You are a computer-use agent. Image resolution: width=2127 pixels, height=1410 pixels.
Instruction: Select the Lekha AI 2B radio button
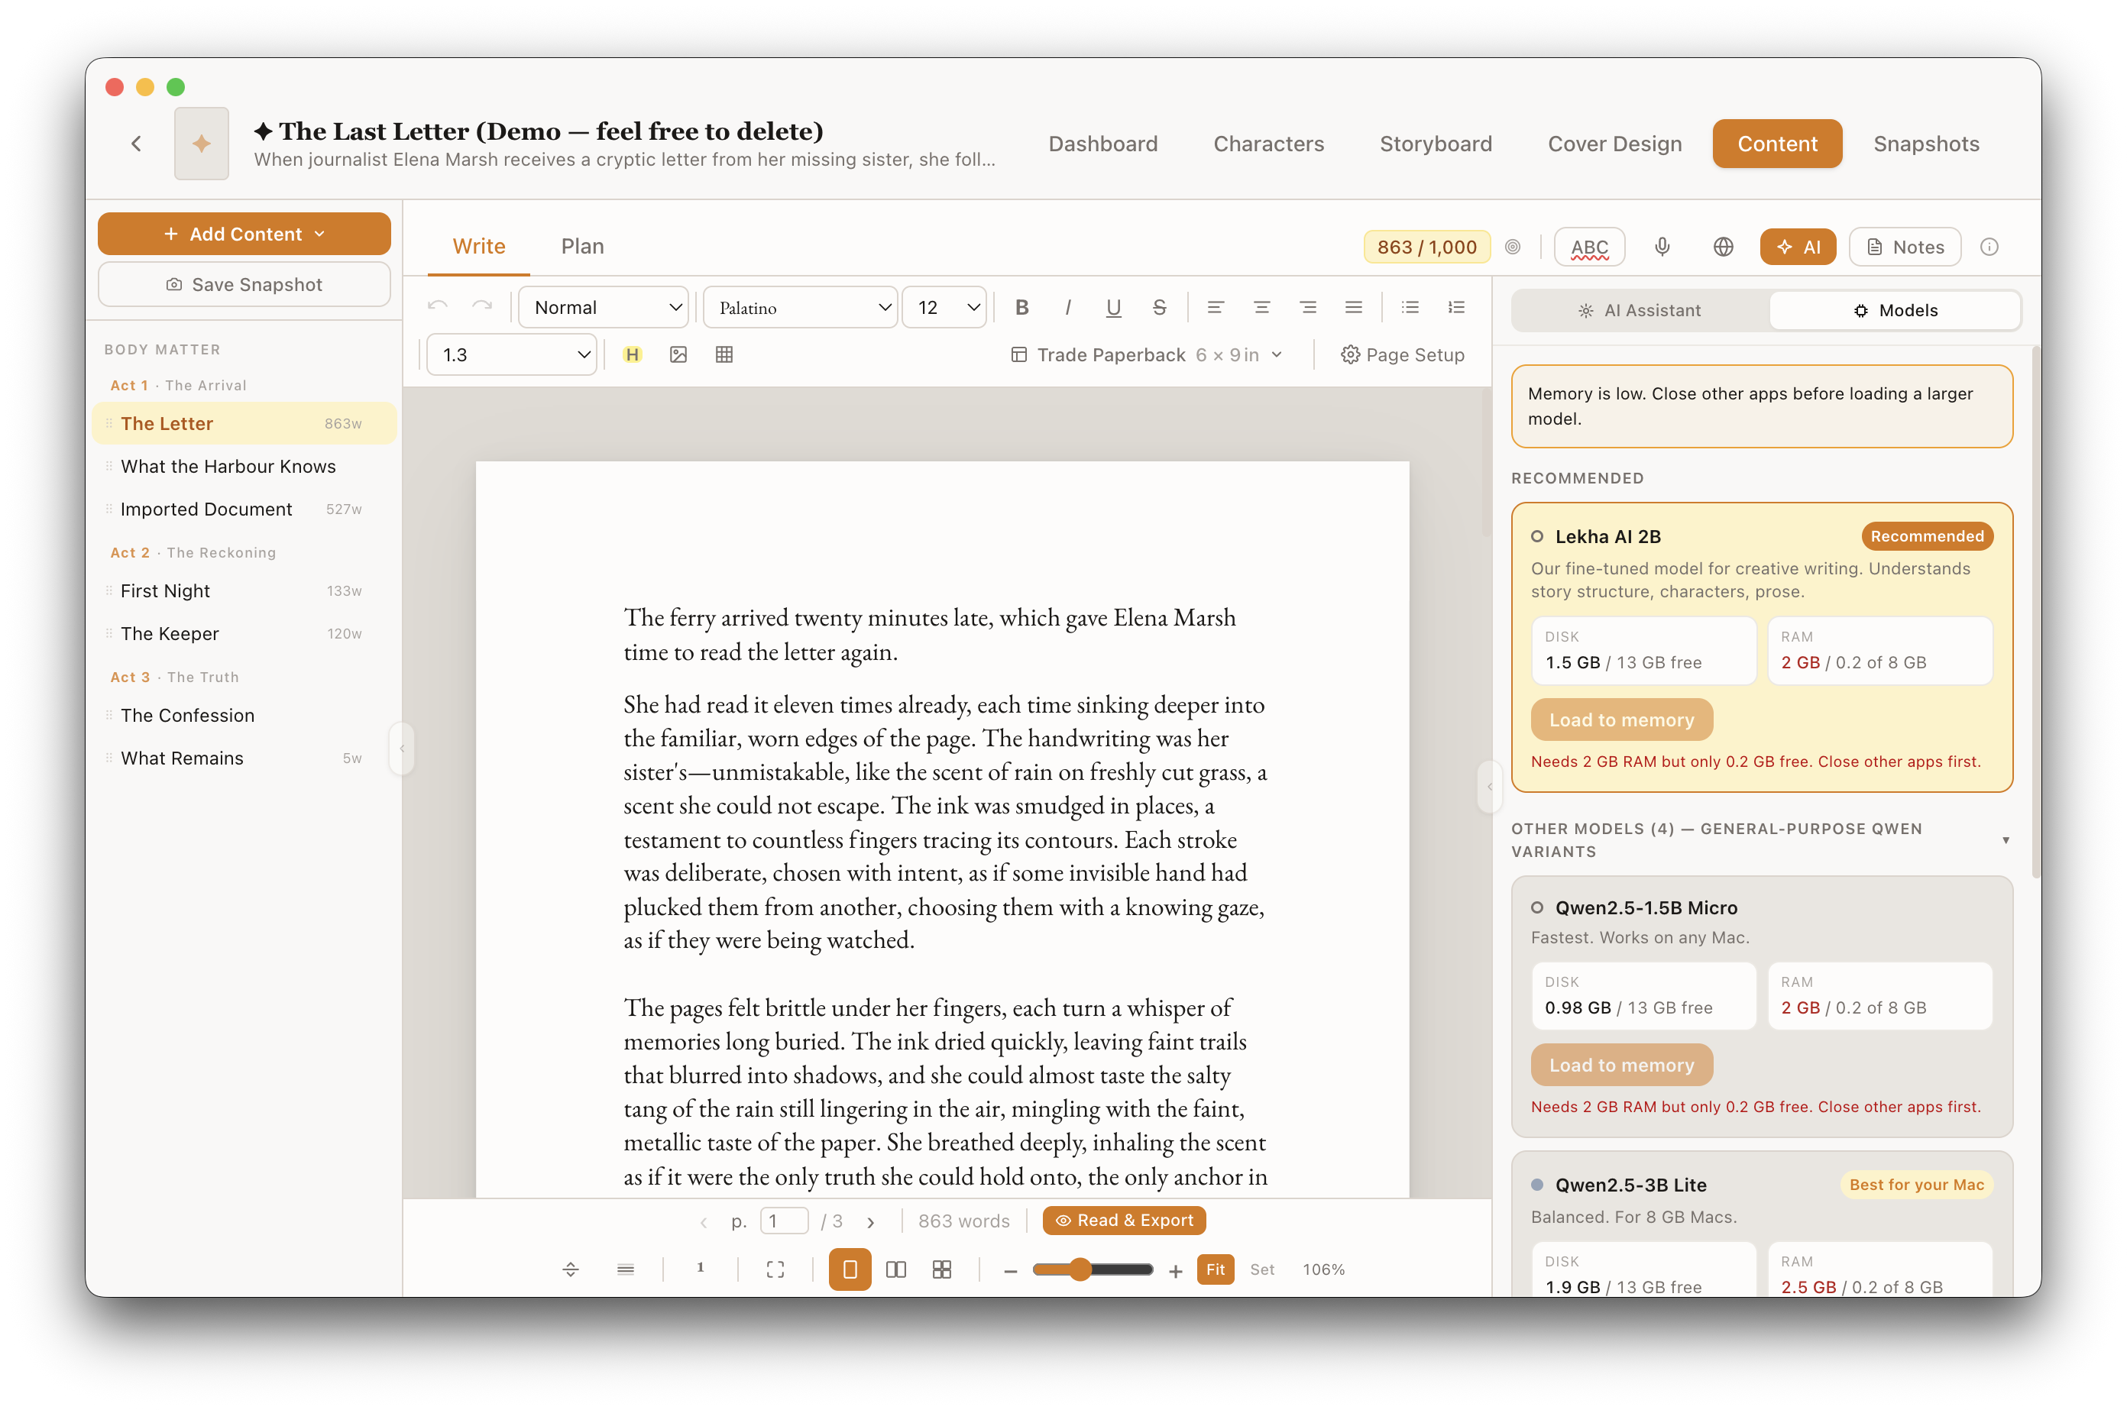pyautogui.click(x=1537, y=536)
